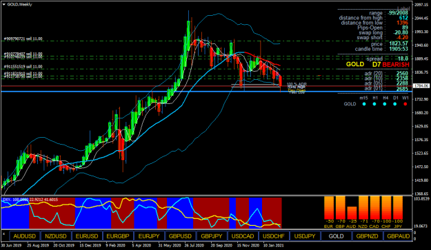Click the D1 cyan trend dot
Image resolution: width=431 pixels, height=250 pixels.
394,104
